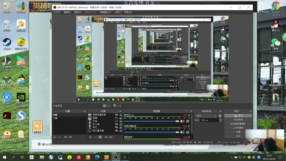Open the 淡出 transition type dropdown
Screen dimensions: 286x161
click(206, 116)
